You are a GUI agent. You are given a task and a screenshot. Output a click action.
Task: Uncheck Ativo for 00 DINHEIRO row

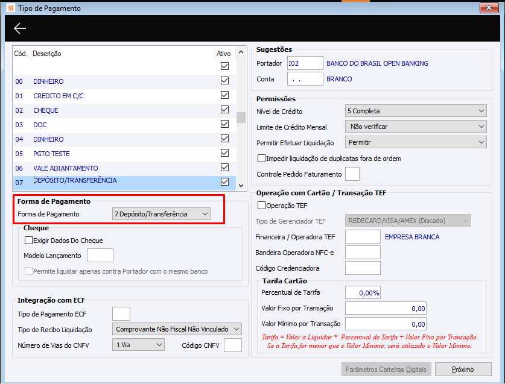tap(224, 80)
